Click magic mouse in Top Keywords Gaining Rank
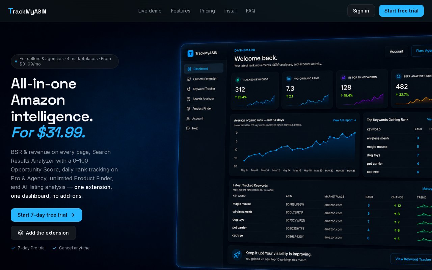This screenshot has width=432, height=270. click(x=377, y=147)
